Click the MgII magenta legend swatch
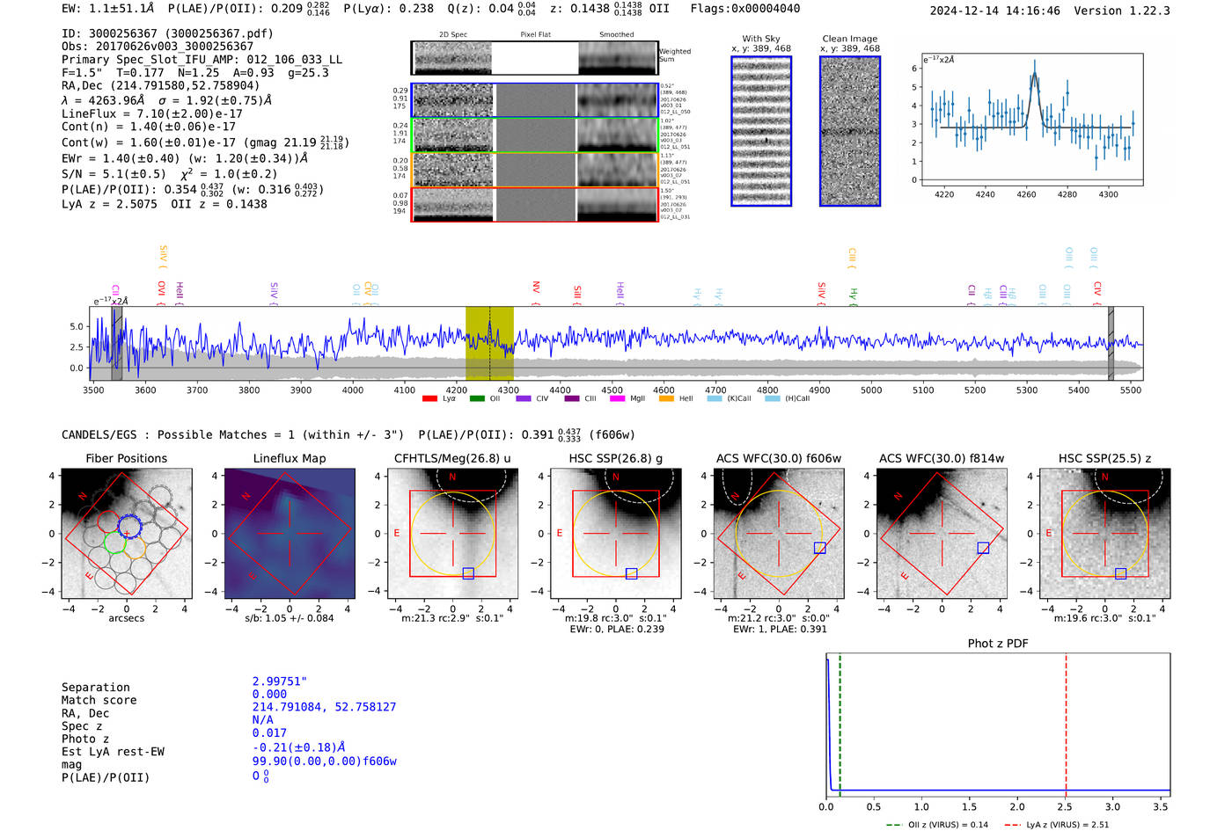1232x838 pixels. click(617, 398)
